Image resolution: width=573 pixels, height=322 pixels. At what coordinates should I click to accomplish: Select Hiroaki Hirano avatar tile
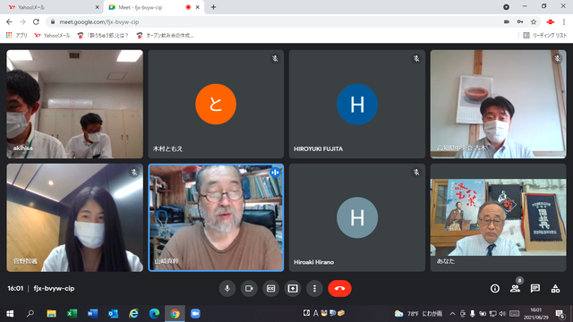click(x=357, y=217)
